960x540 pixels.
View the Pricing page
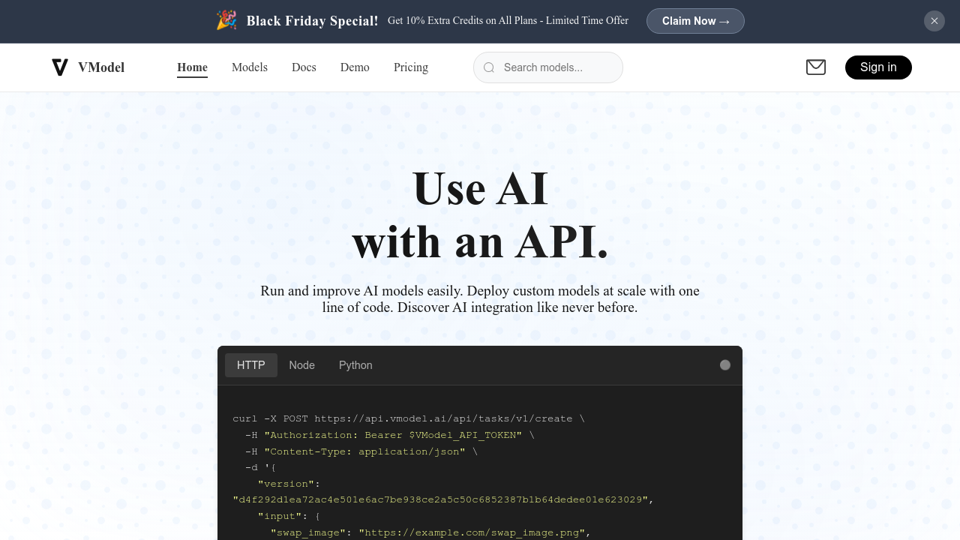[x=410, y=67]
